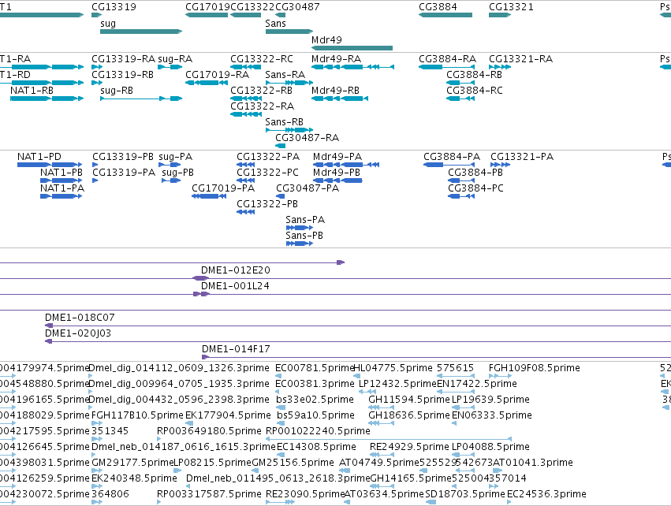Click the sug-PA protein label
The height and width of the screenshot is (506, 671).
[176, 157]
